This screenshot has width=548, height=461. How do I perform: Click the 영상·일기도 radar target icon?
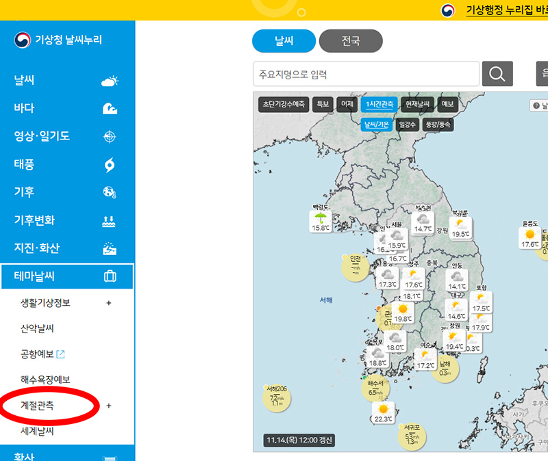[x=110, y=136]
